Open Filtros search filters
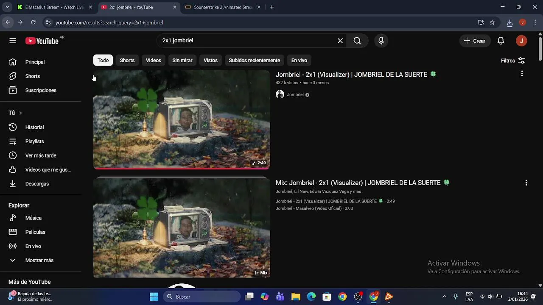 (513, 61)
